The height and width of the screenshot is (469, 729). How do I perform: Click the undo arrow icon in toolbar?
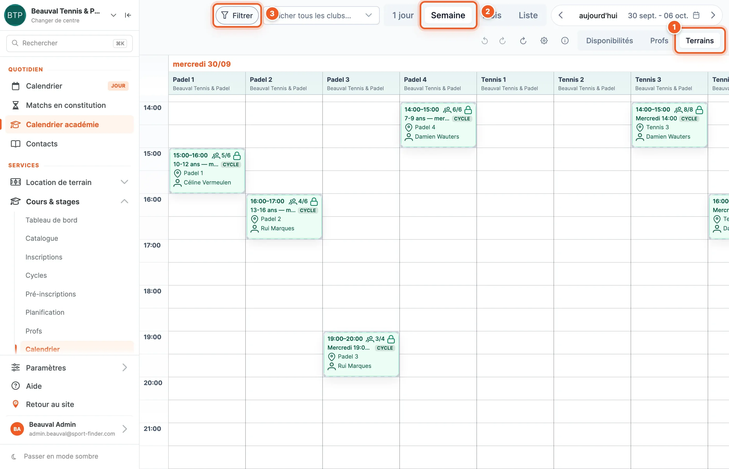point(485,40)
